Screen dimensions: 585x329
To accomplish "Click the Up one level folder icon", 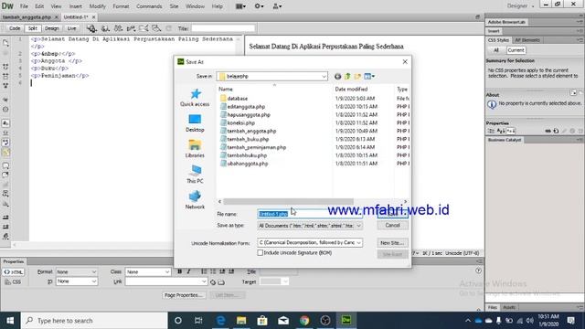I will (x=347, y=77).
